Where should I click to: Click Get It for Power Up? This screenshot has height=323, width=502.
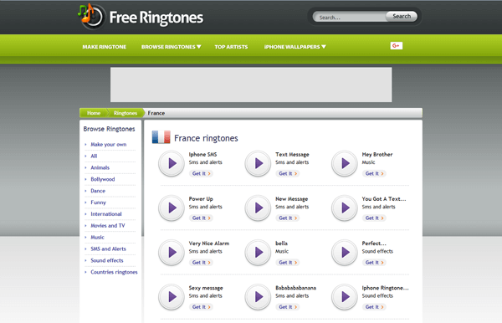[201, 218]
